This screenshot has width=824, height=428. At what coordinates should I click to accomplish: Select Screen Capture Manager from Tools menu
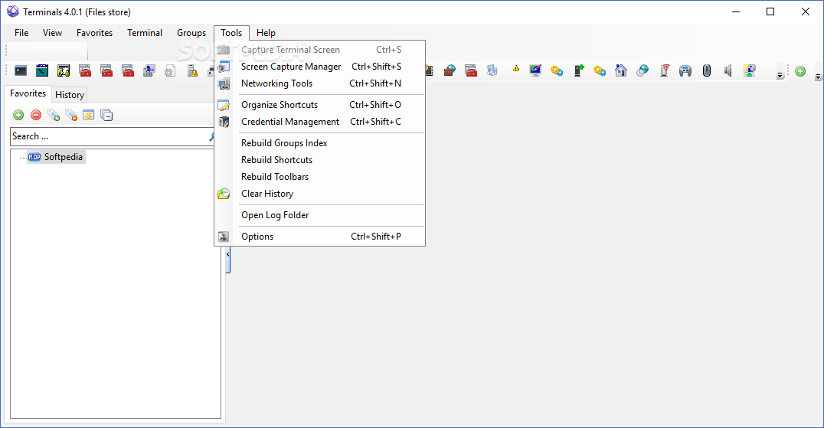coord(319,67)
